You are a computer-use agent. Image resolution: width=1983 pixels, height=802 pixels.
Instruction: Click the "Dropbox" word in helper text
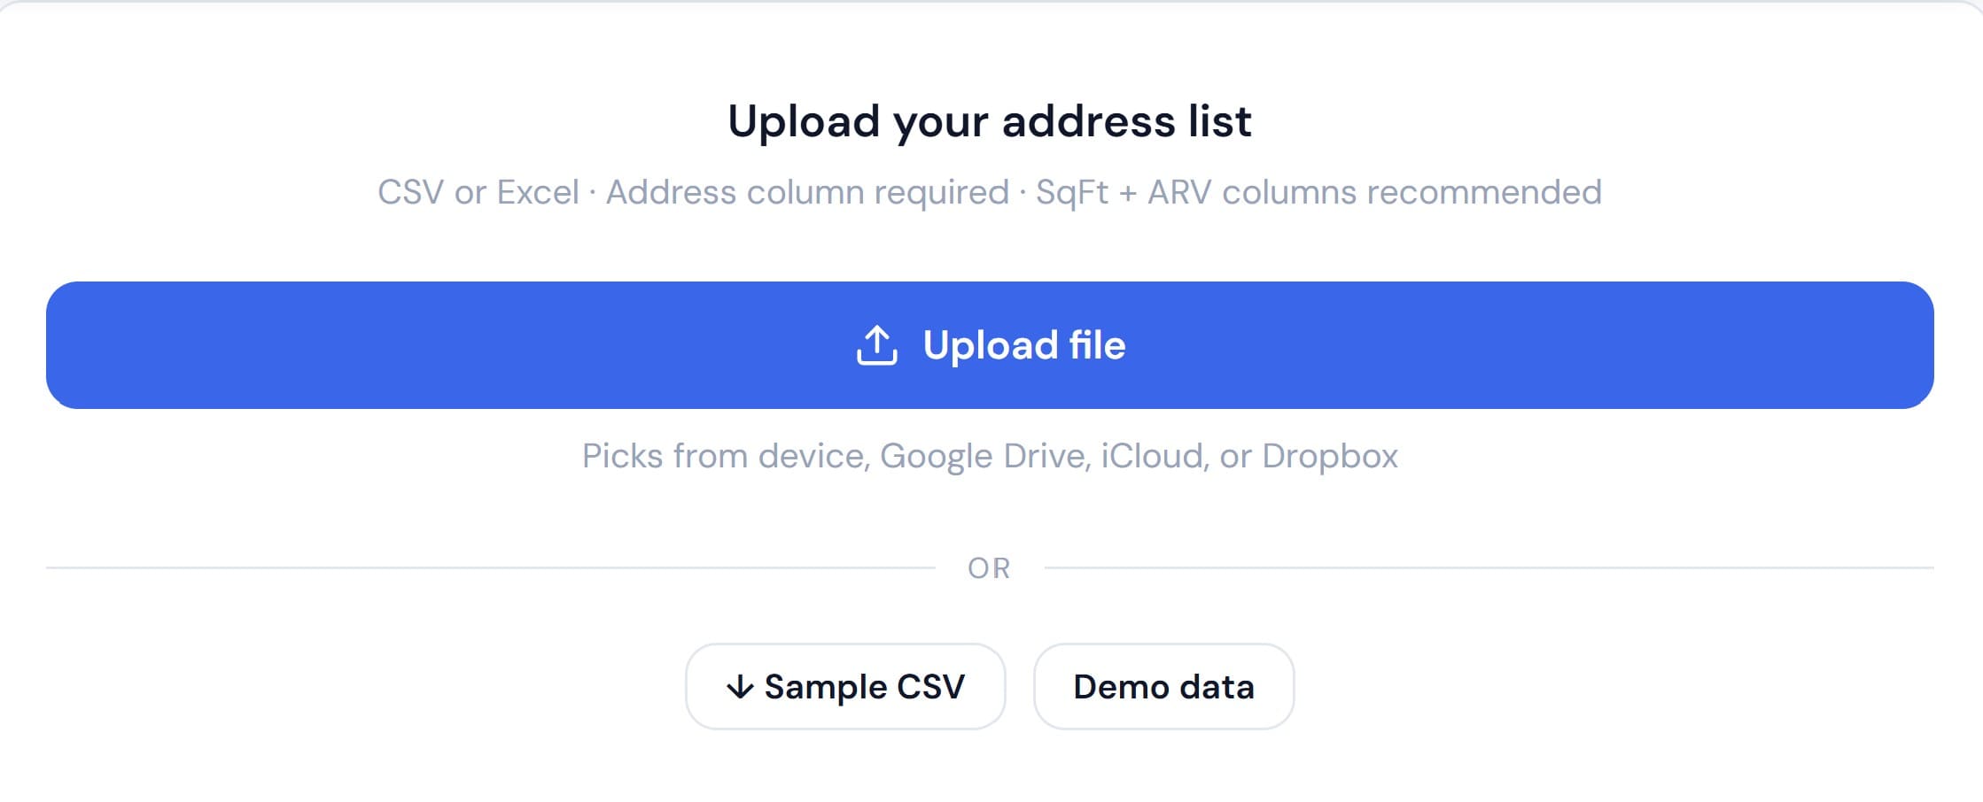pos(1329,456)
